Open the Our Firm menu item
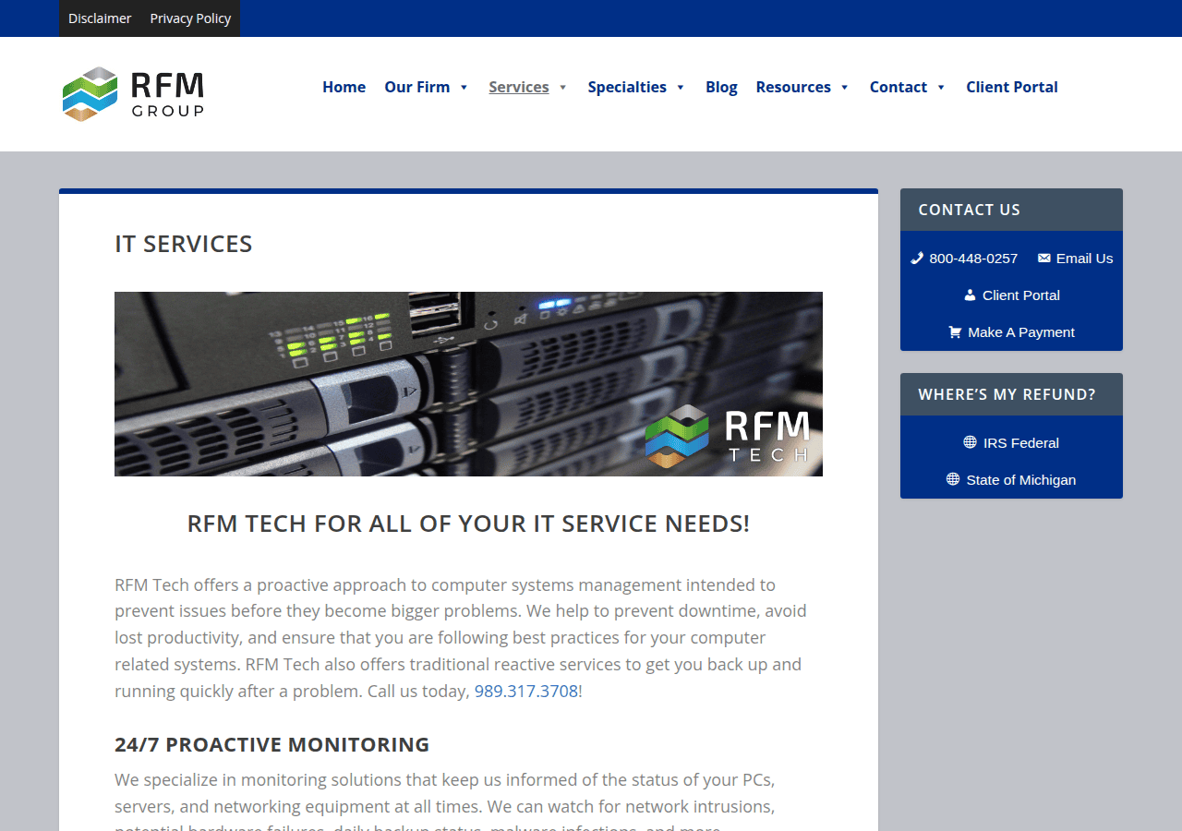This screenshot has width=1182, height=831. pyautogui.click(x=417, y=87)
